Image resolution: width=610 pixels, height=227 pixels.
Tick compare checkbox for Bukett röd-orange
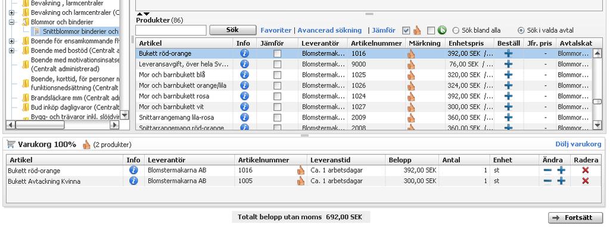[277, 54]
